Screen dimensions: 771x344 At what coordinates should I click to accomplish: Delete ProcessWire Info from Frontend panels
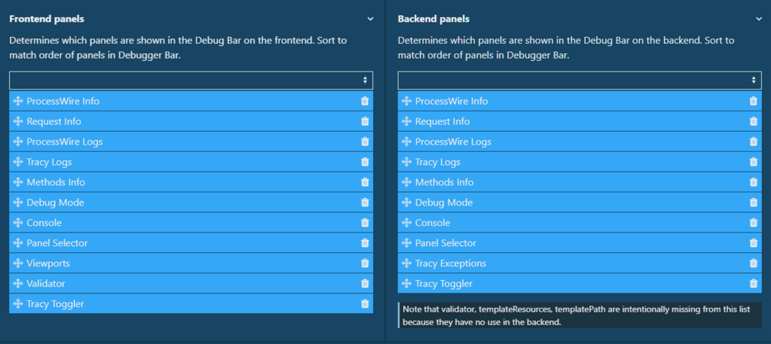pos(365,101)
